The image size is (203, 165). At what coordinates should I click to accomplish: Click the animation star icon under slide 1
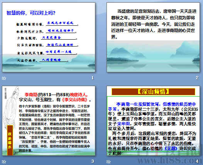(x=4, y=78)
